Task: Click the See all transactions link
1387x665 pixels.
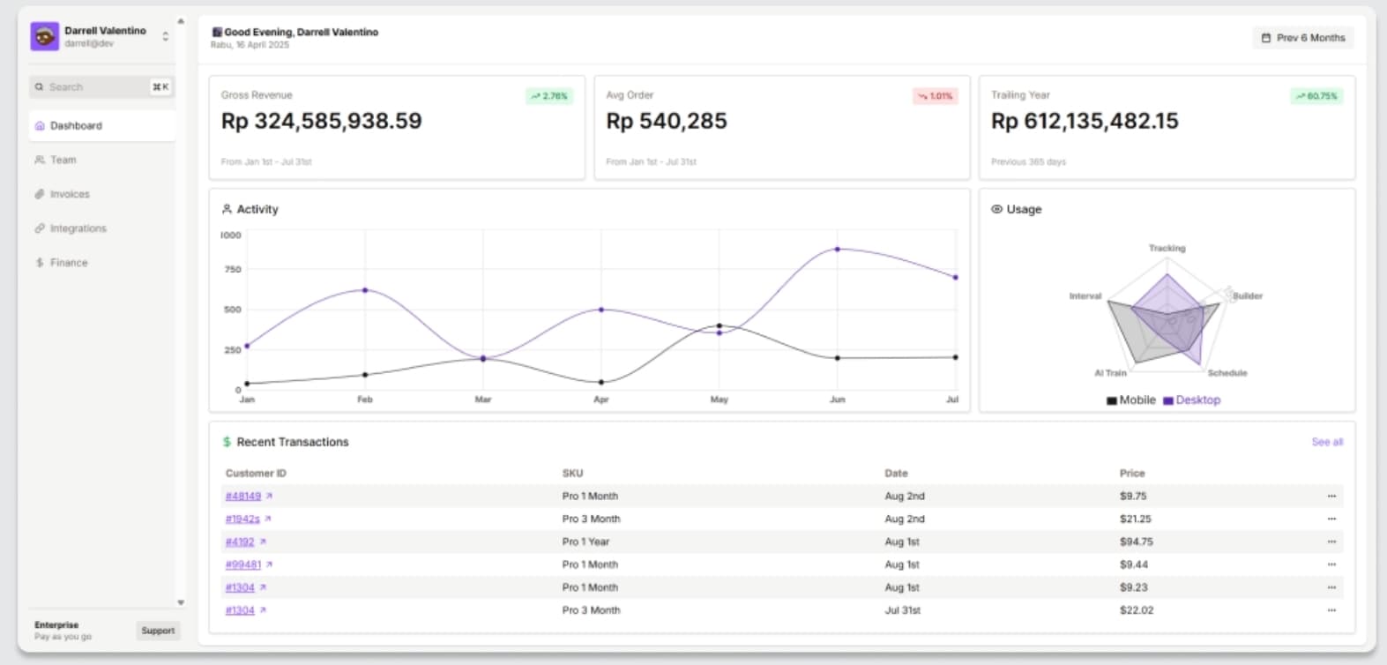Action: [x=1326, y=442]
